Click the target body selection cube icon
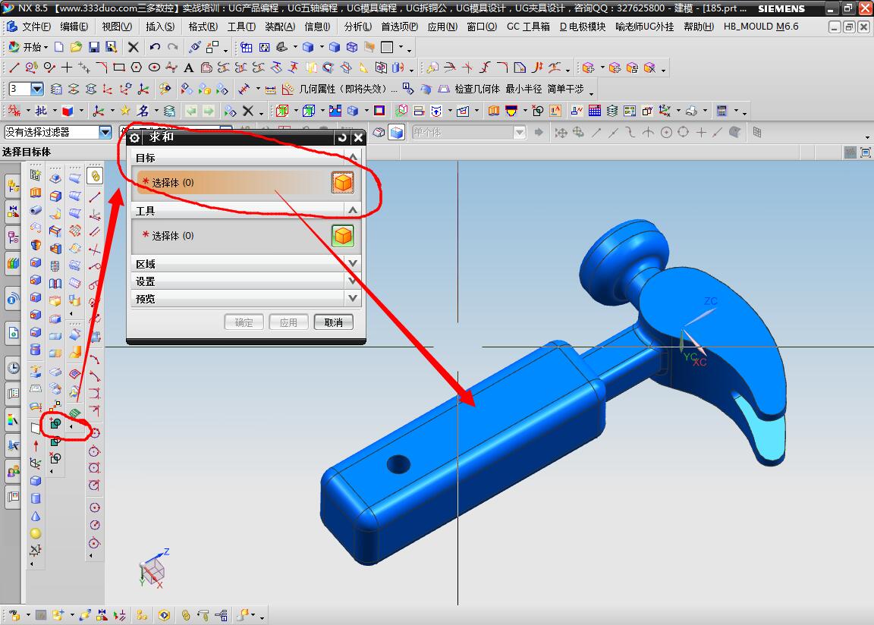The height and width of the screenshot is (625, 874). (x=343, y=183)
